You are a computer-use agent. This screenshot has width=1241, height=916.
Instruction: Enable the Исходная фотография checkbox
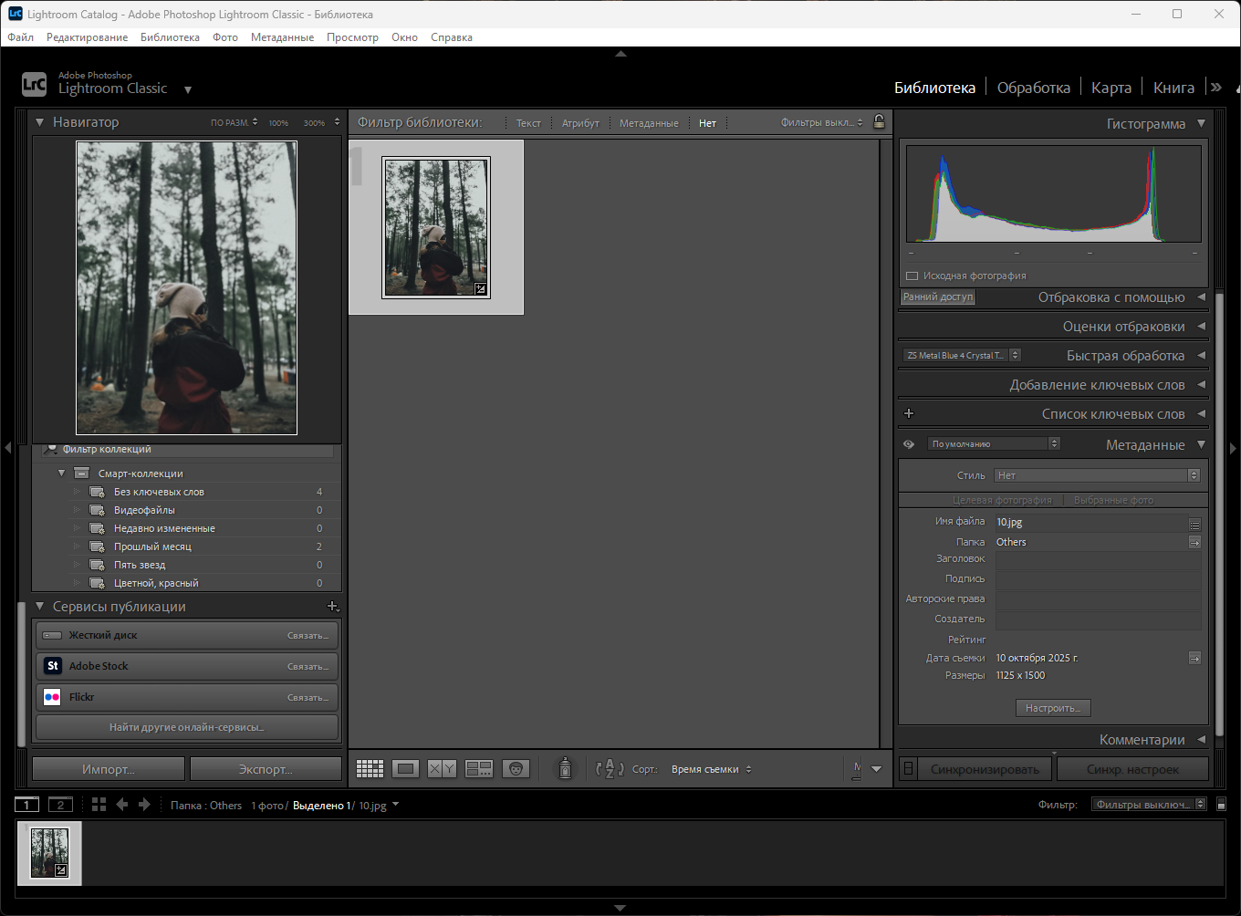pyautogui.click(x=912, y=276)
